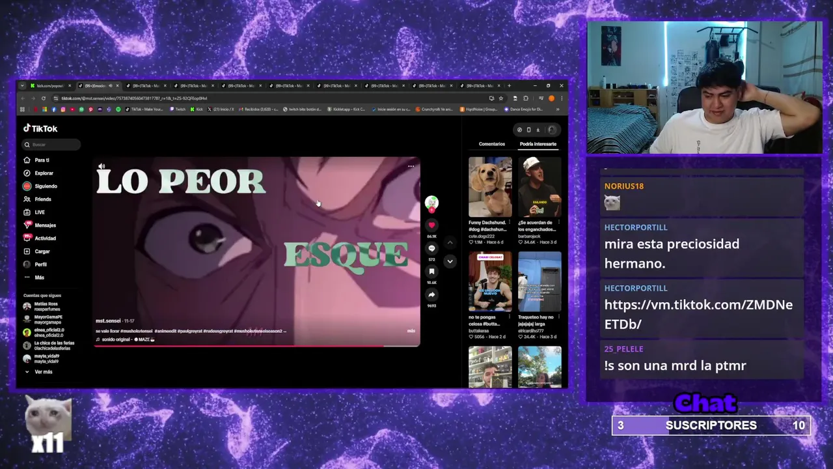833x469 pixels.
Task: Expand Ver más followed accounts
Action: point(39,372)
